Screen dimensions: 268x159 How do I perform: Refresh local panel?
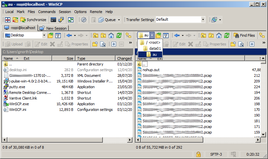(x=119, y=35)
